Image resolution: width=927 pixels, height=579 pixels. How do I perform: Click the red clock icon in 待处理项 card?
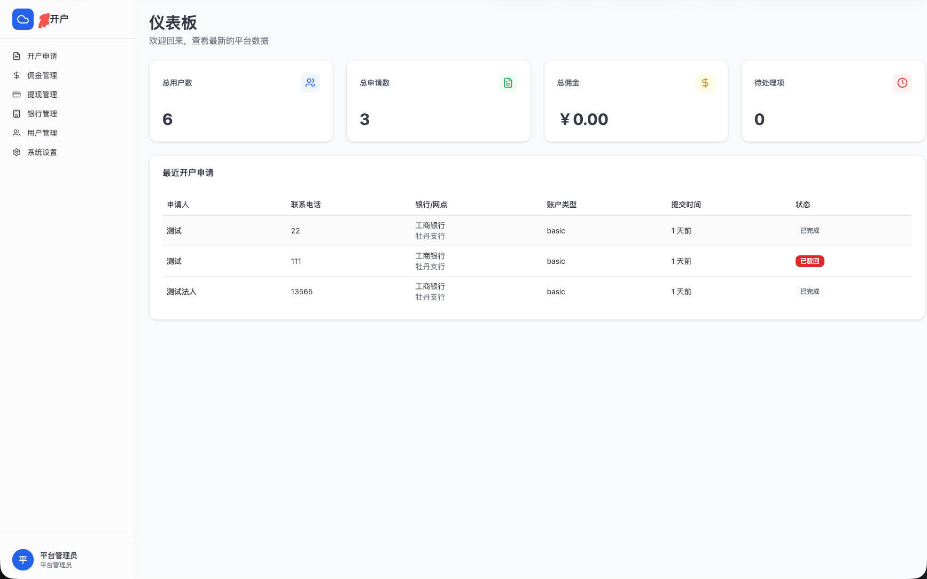tap(902, 83)
